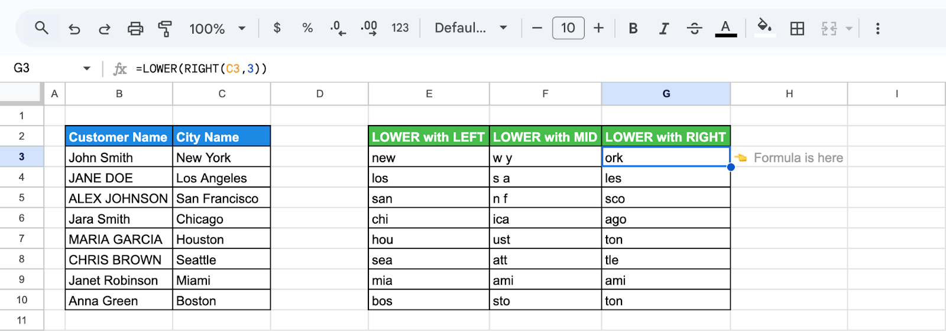
Task: Select the cell containing 'tle'
Action: [x=666, y=259]
